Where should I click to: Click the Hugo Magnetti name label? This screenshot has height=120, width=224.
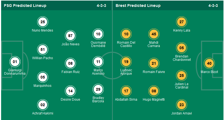point(154,100)
